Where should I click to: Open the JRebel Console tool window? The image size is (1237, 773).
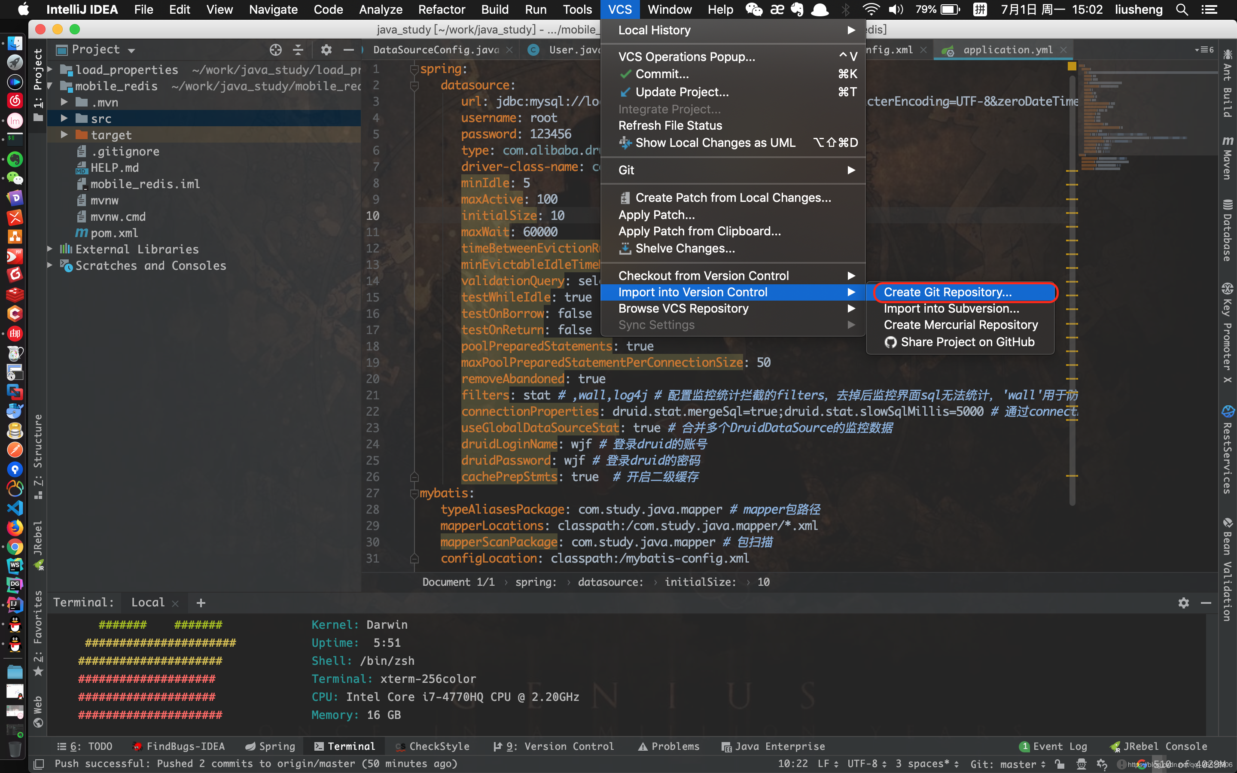coord(1158,746)
